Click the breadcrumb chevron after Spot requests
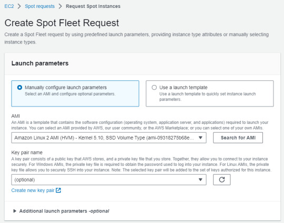284x223 pixels. coord(60,6)
